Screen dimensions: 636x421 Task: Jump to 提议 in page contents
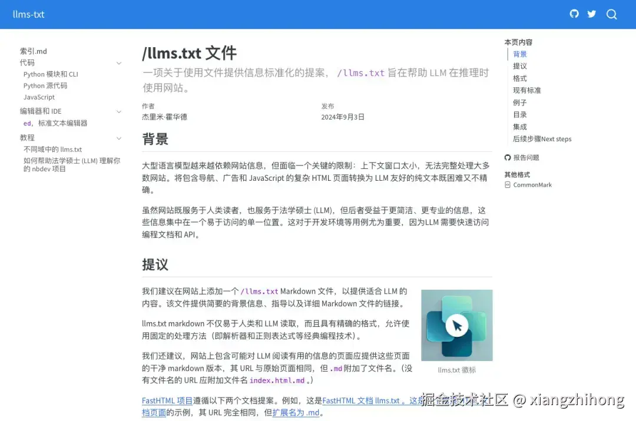pos(519,66)
